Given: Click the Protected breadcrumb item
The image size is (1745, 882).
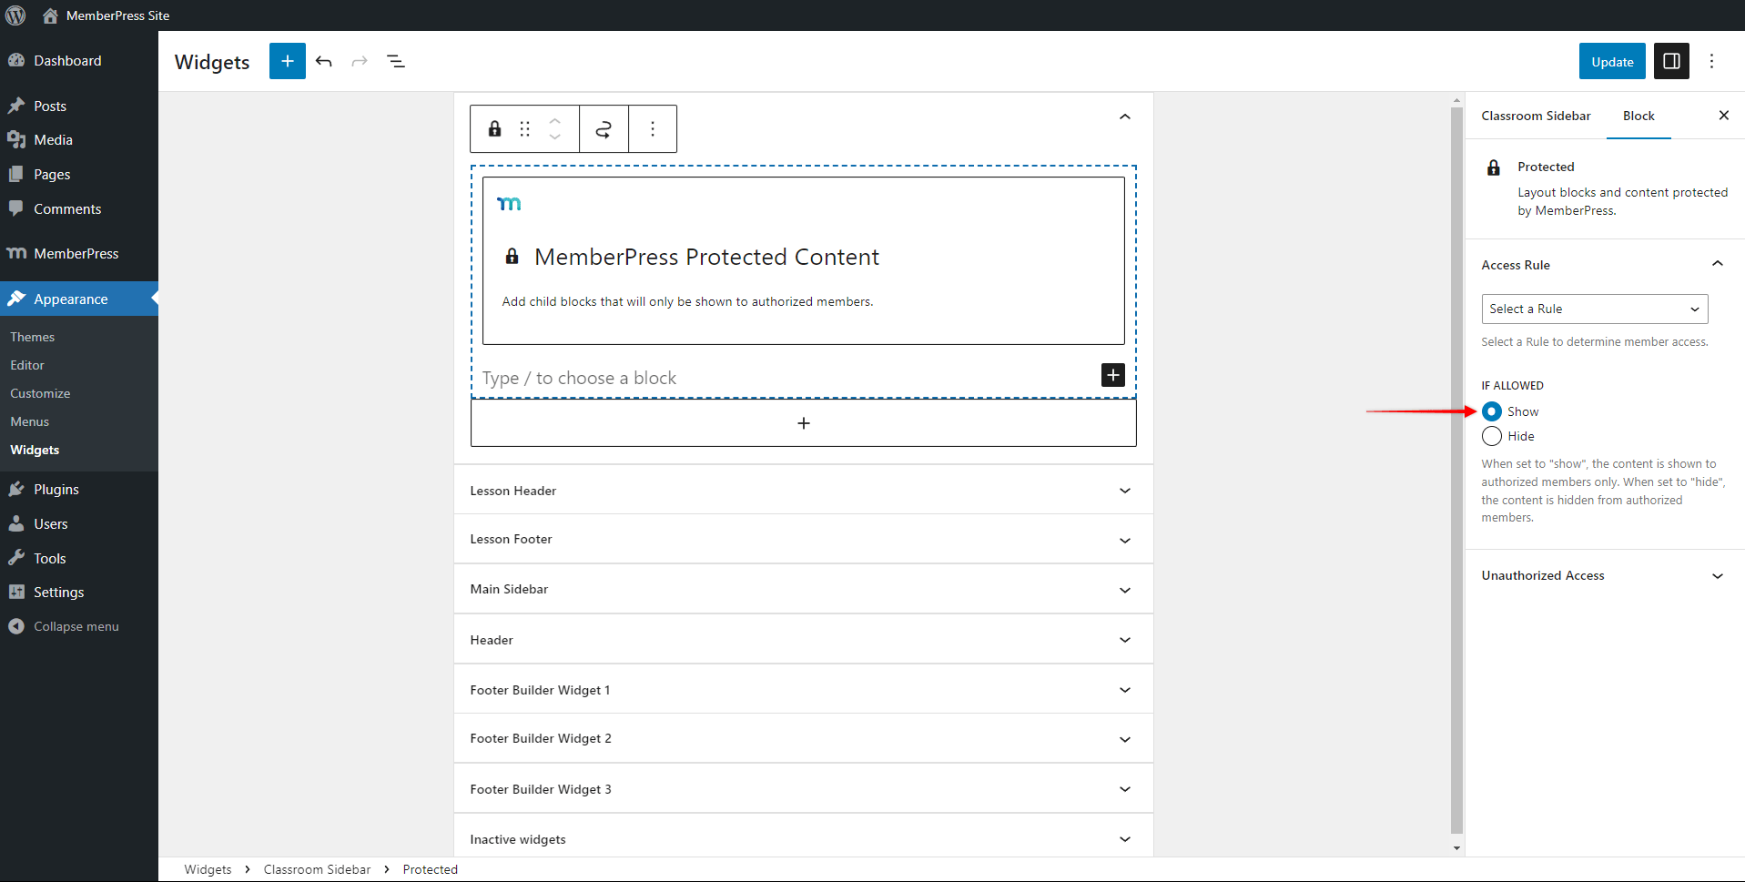Looking at the screenshot, I should (431, 869).
